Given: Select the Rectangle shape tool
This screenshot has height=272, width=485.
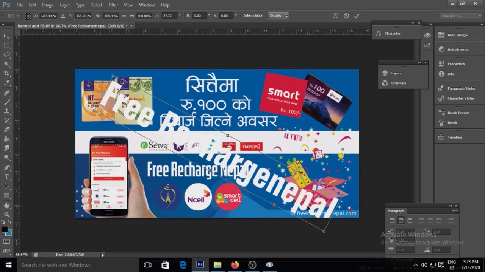Looking at the screenshot, I should pos(7,195).
